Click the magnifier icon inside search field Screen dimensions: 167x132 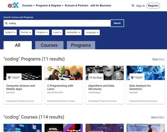tap(6, 23)
